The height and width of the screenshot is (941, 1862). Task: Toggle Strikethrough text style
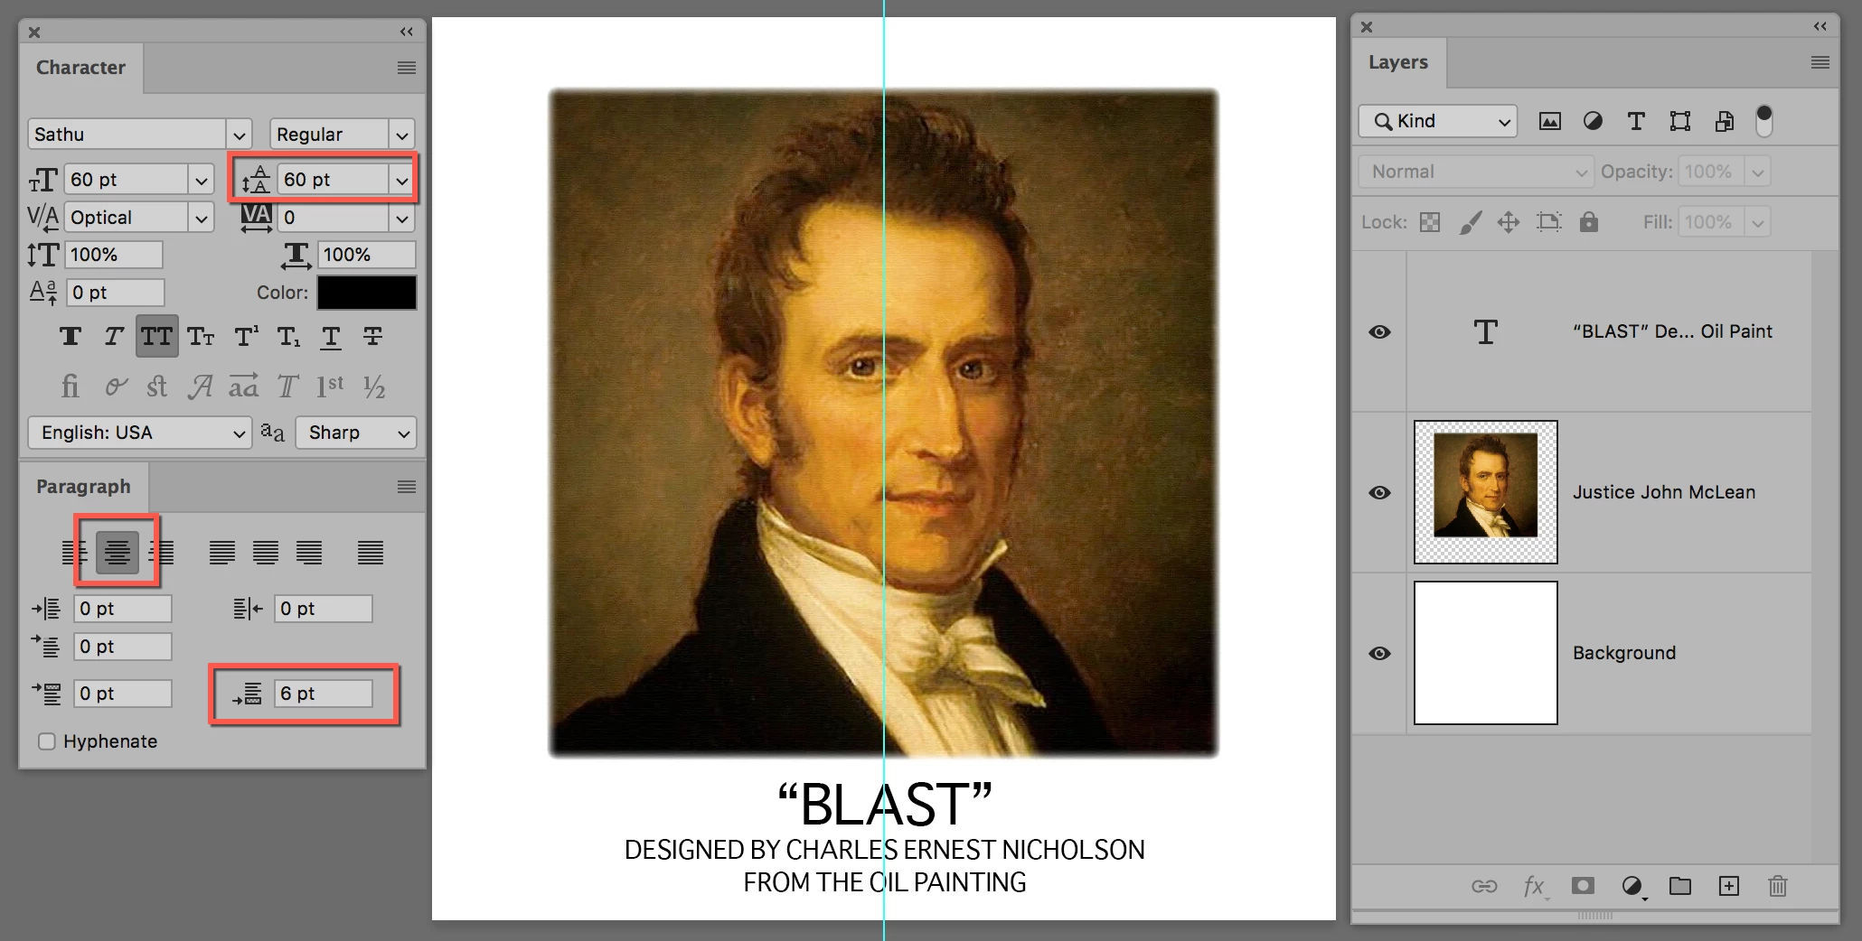click(x=372, y=337)
